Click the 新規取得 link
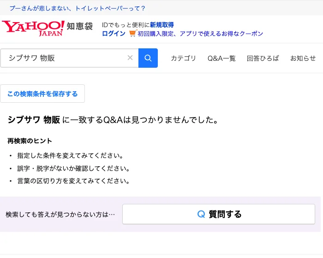The width and height of the screenshot is (323, 258). coord(161,25)
